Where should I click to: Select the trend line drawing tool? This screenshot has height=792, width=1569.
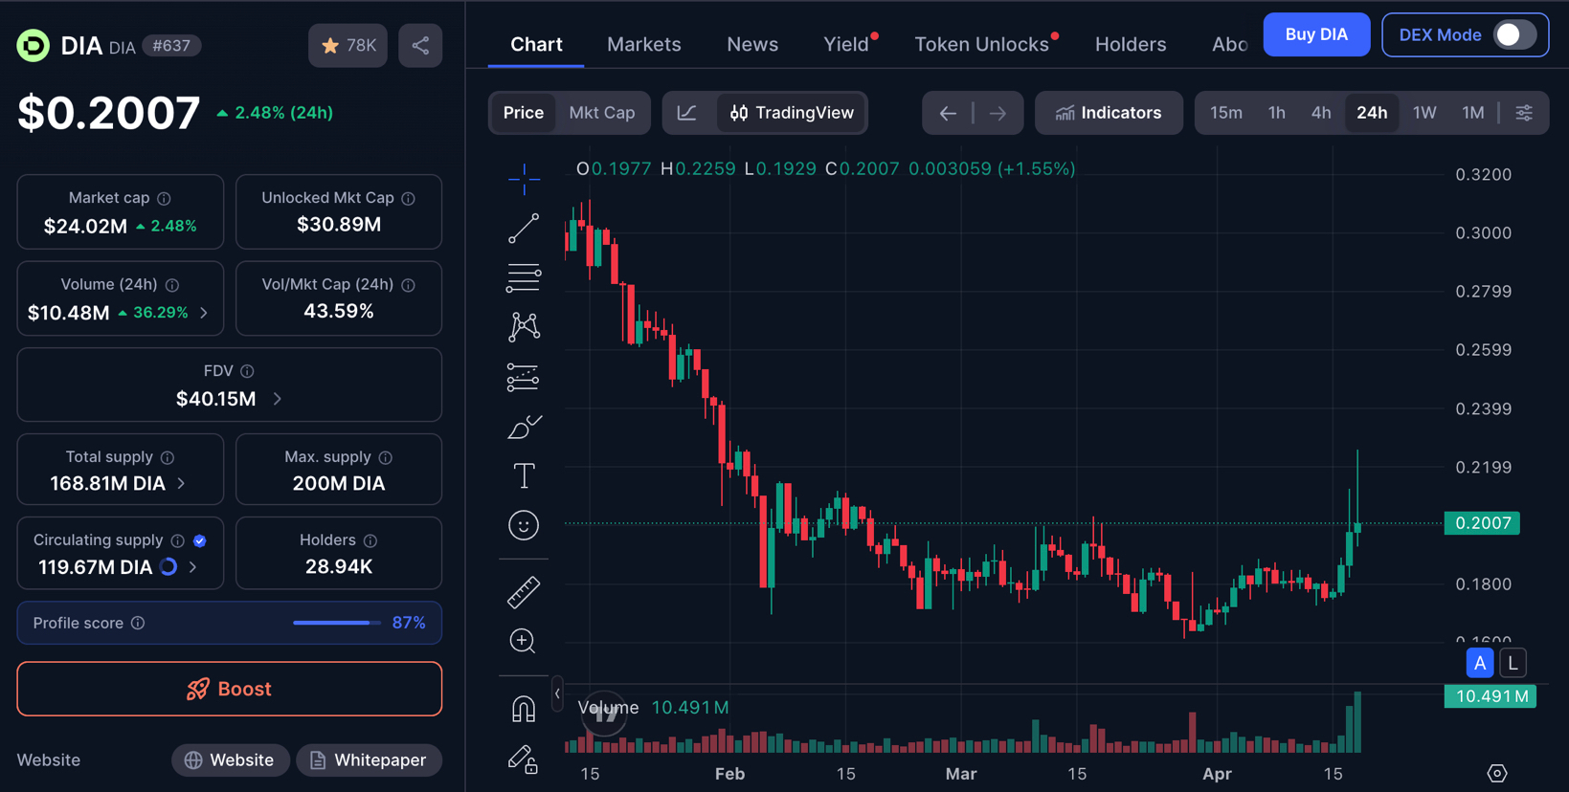click(x=524, y=228)
